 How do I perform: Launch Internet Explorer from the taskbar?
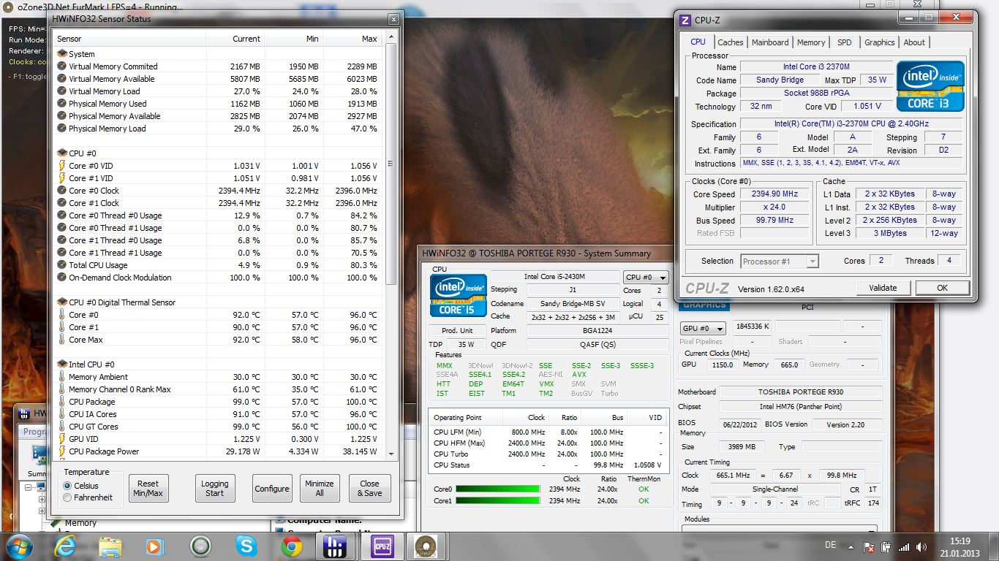[x=66, y=546]
